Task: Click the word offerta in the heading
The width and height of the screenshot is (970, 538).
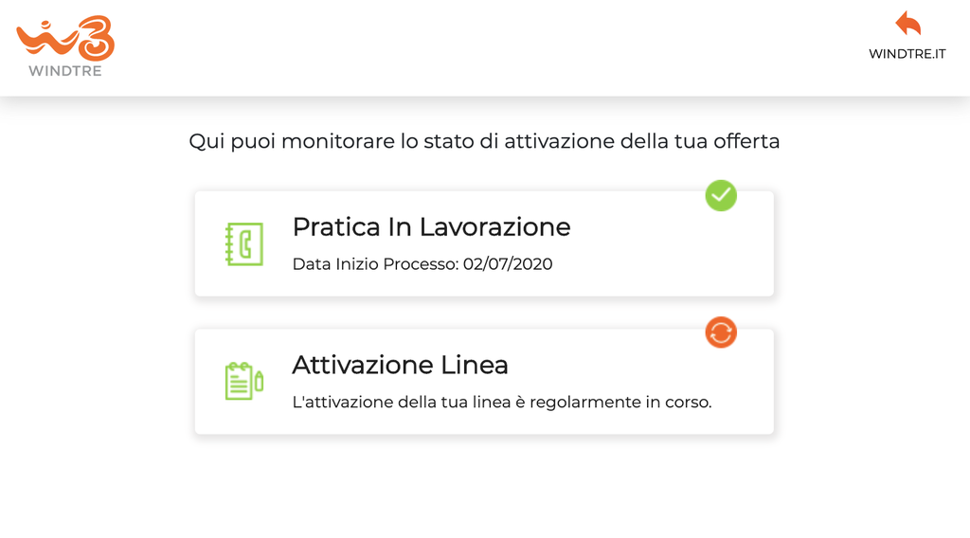Action: tap(746, 141)
